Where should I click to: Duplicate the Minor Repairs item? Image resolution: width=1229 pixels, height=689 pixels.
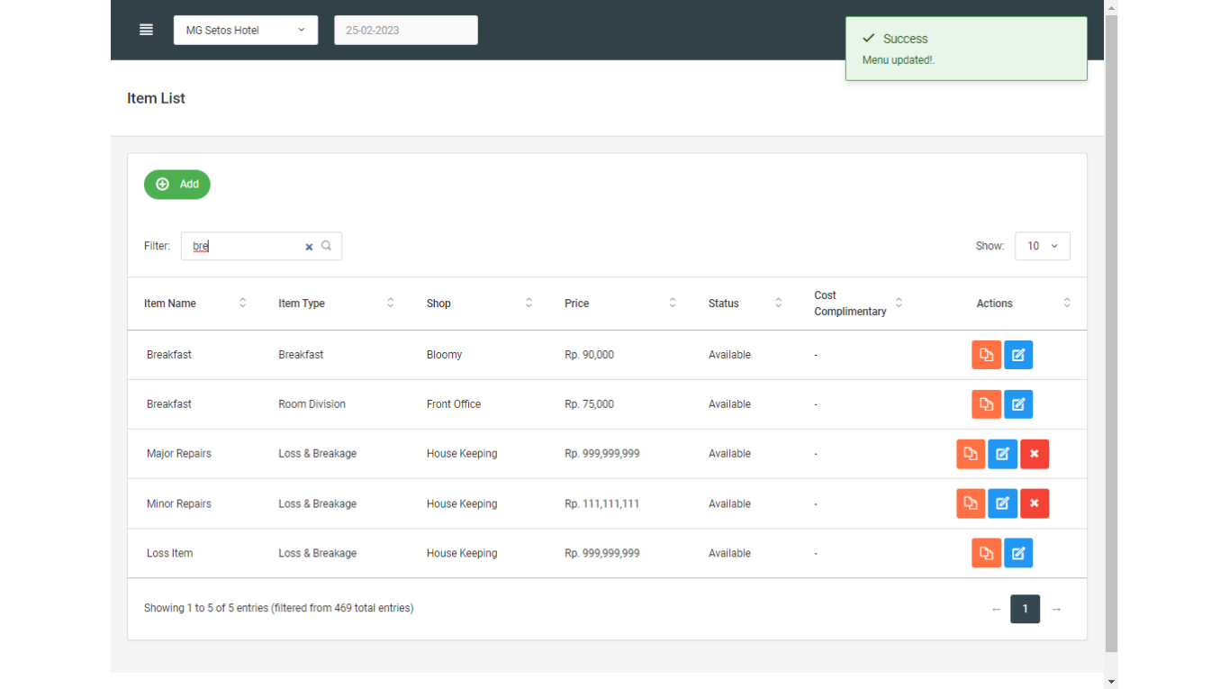(x=971, y=503)
